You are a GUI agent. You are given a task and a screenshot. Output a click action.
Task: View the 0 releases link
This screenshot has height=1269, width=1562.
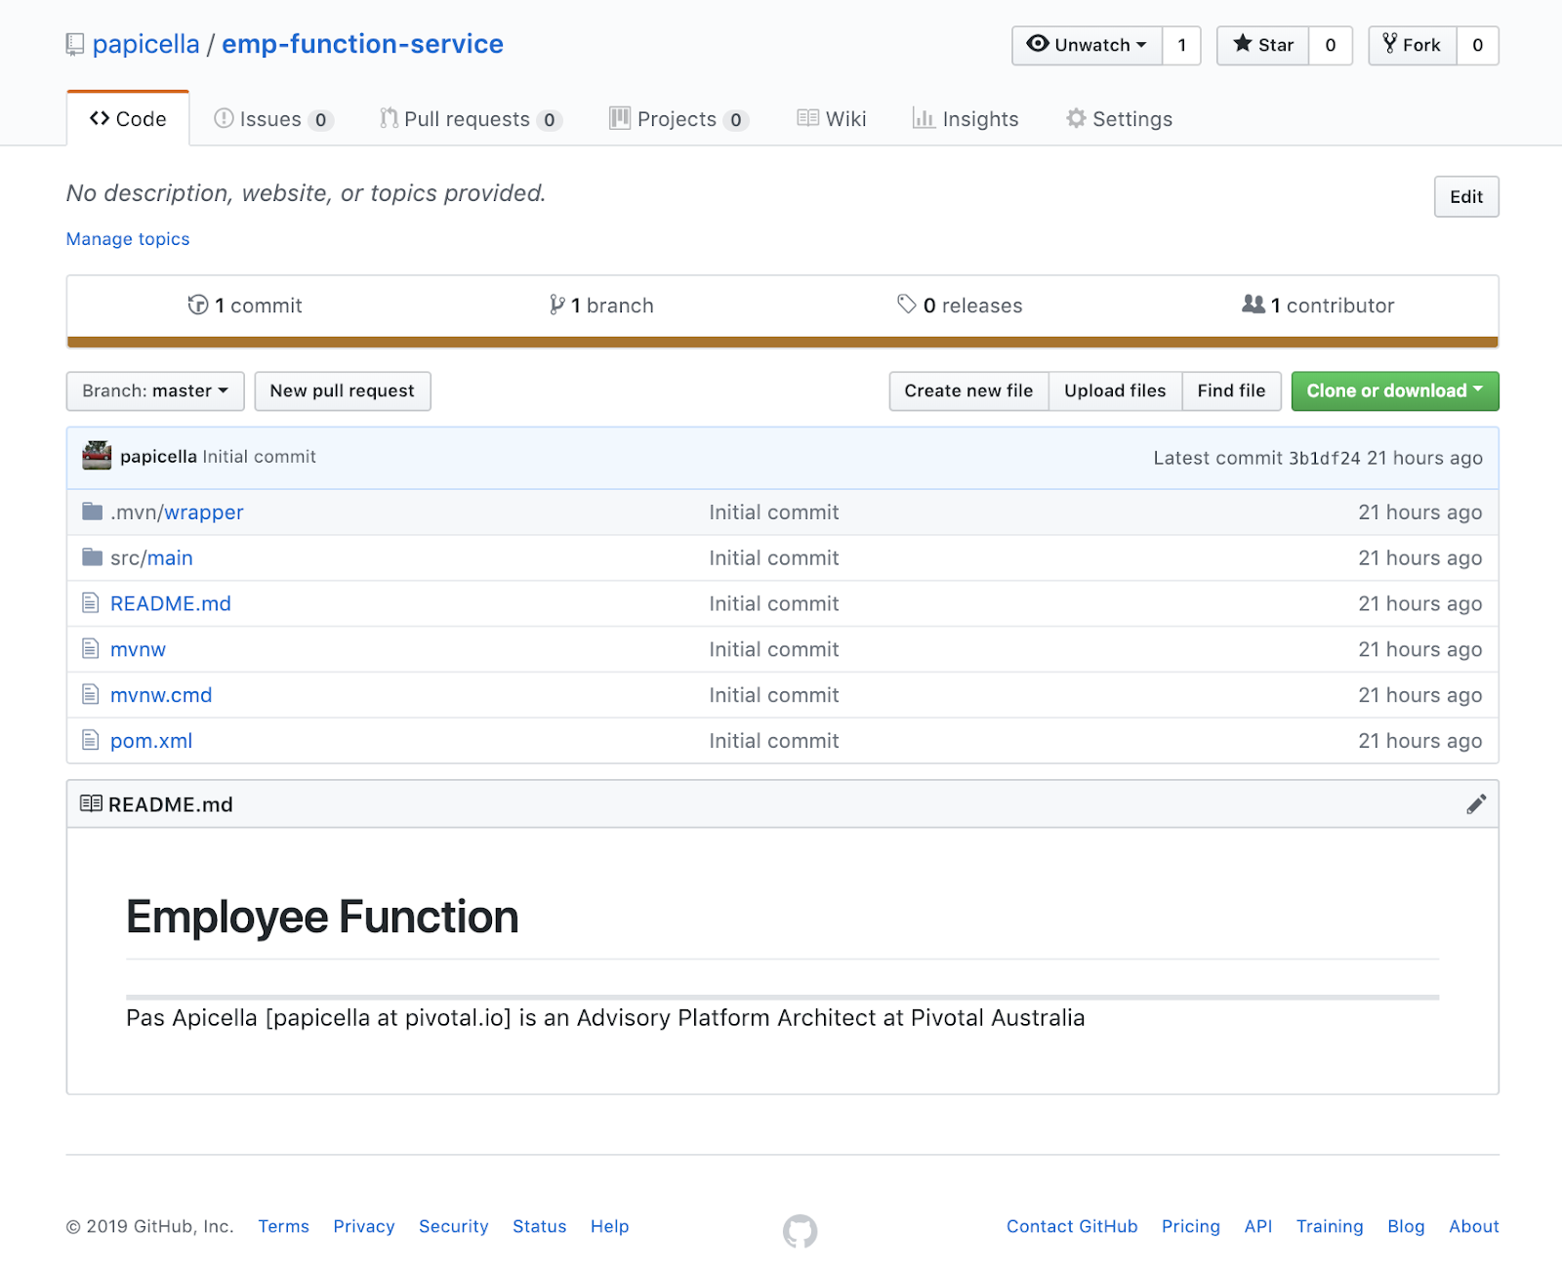tap(960, 306)
